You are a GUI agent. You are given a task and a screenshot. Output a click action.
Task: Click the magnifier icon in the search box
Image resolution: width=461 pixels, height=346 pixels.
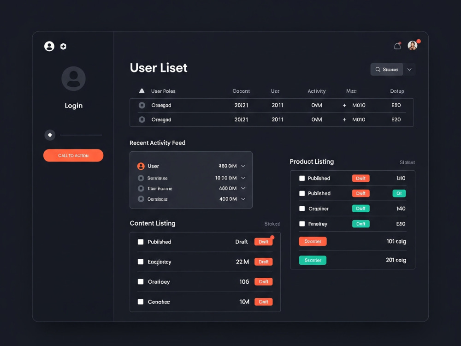click(x=378, y=70)
